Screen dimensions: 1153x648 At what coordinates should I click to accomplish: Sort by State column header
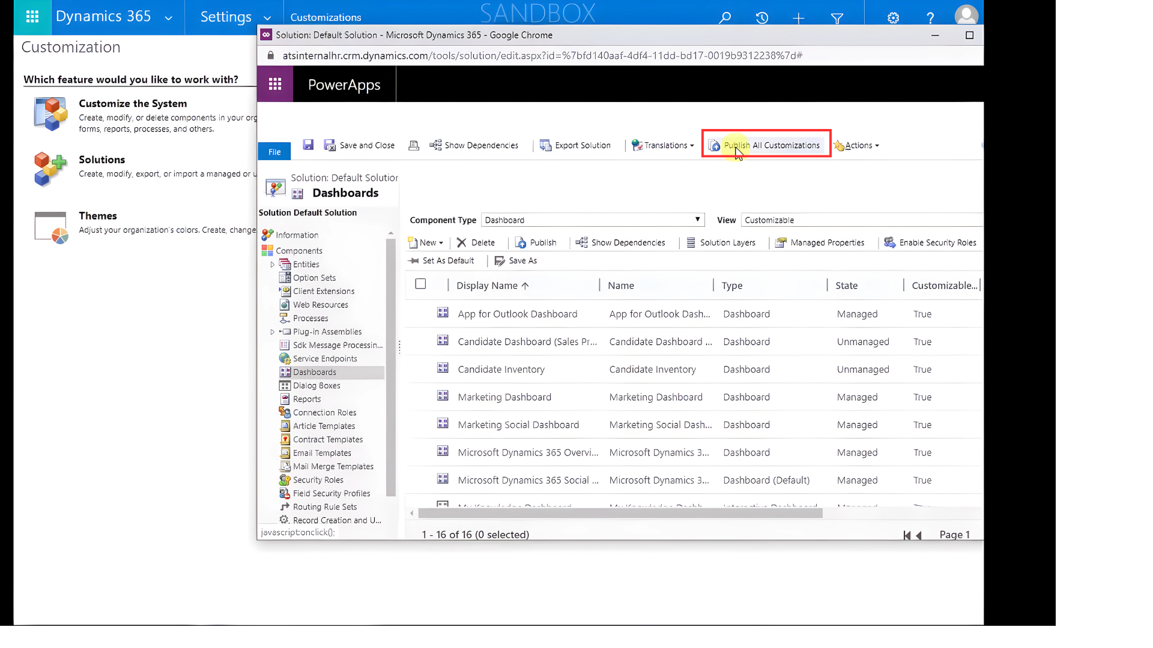point(846,286)
